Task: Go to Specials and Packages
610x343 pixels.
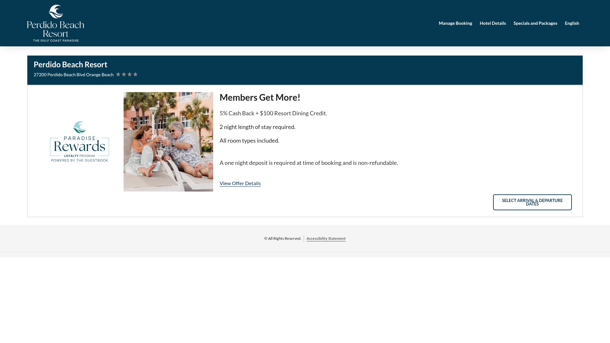Action: point(535,23)
